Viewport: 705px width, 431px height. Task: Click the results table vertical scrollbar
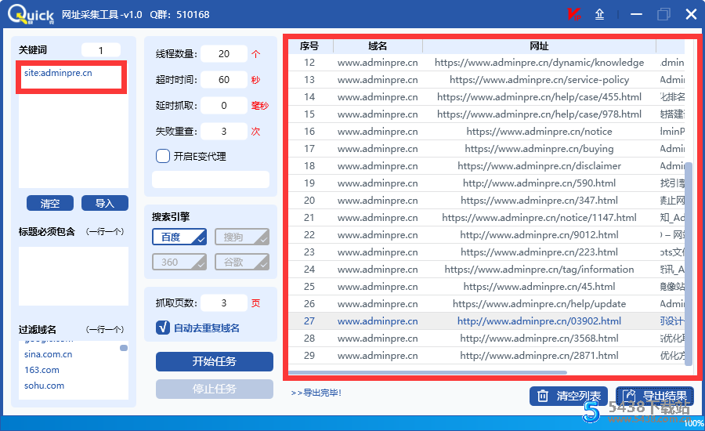(688, 263)
